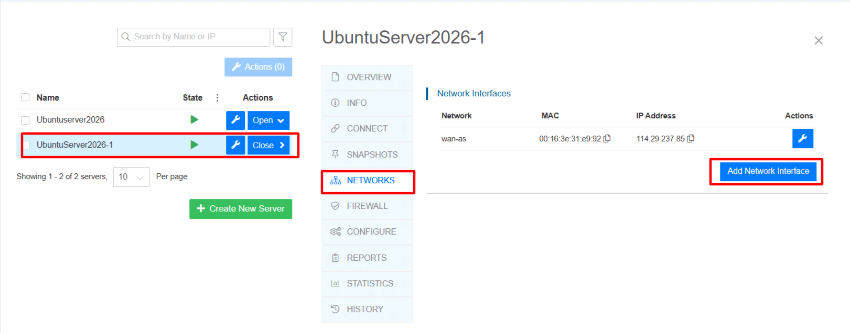Check the UbuntuServer2026-1 row checkbox

(26, 145)
